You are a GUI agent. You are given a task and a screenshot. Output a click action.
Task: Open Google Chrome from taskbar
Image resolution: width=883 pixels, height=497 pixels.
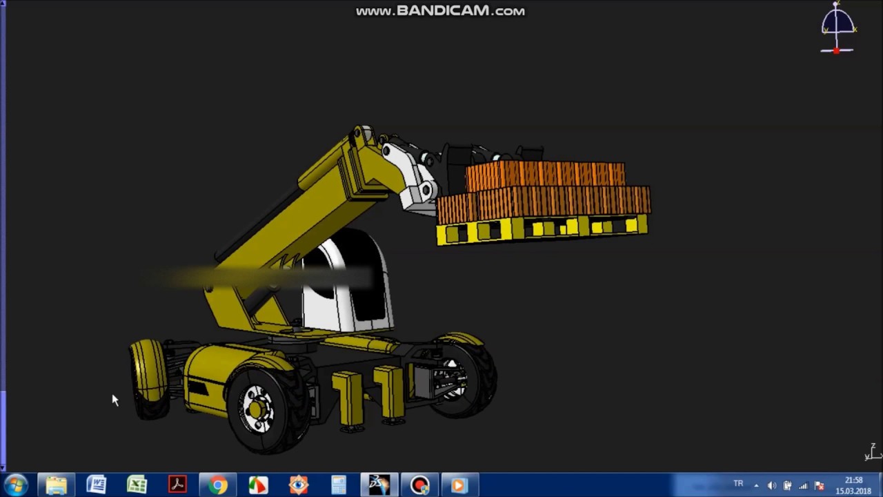coord(217,485)
